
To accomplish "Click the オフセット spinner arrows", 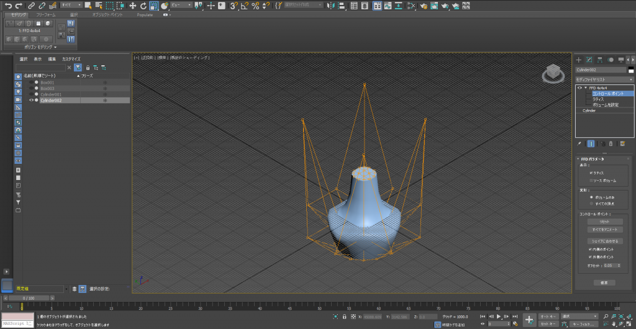I will coord(619,266).
